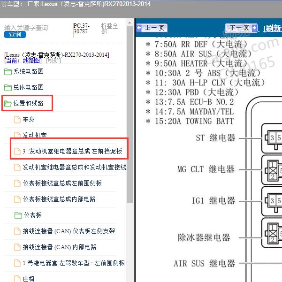Viewport: 282px width, 282px height.
Task: Click page icon beside 接线连接器 (CAN) 内部电路
Action: 17,247
